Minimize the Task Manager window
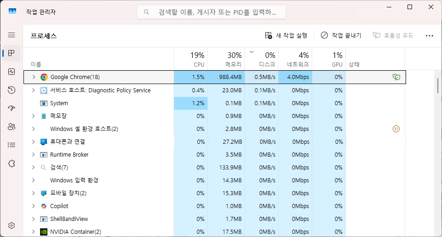 pyautogui.click(x=389, y=7)
